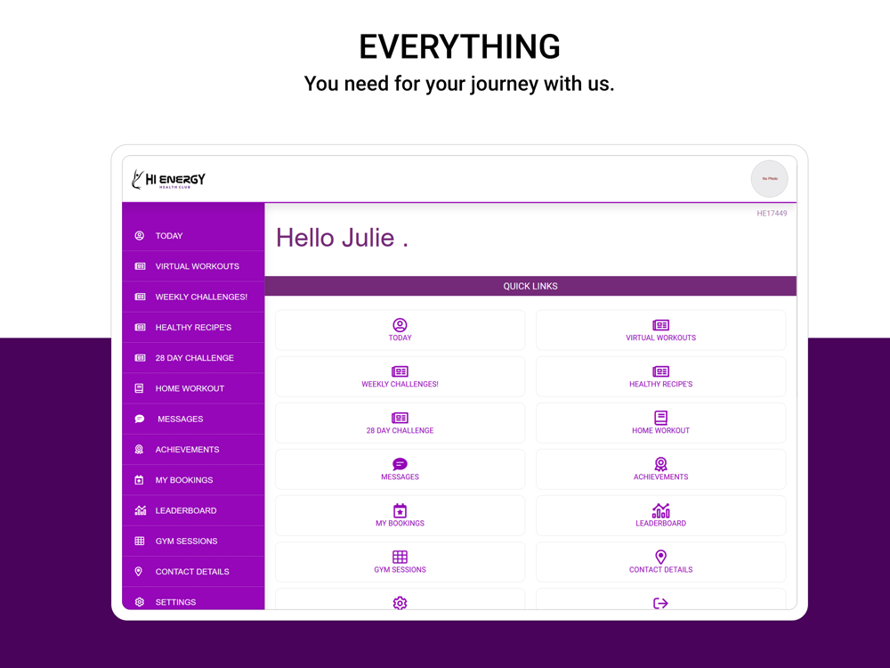The width and height of the screenshot is (890, 668).
Task: Click the 28 Day Challenge sidebar icon
Action: [x=140, y=358]
